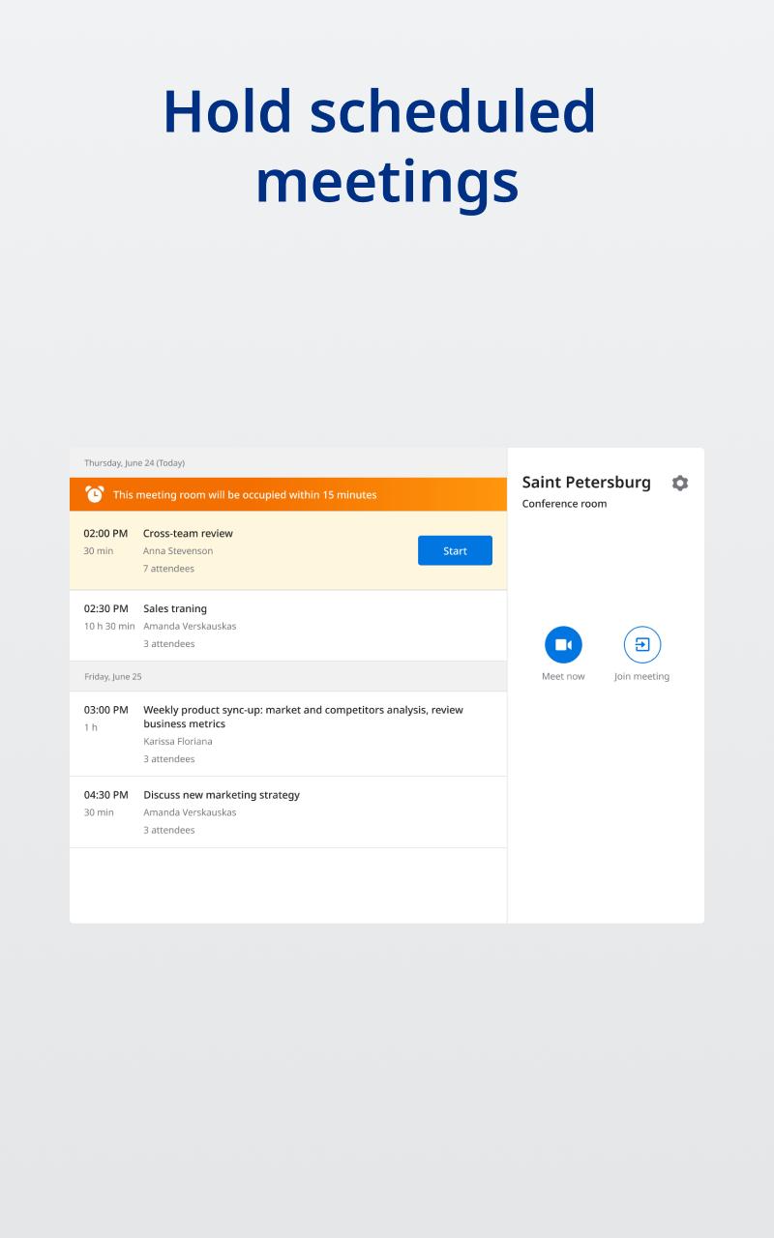774x1238 pixels.
Task: Click the Meet now label
Action: (x=563, y=676)
